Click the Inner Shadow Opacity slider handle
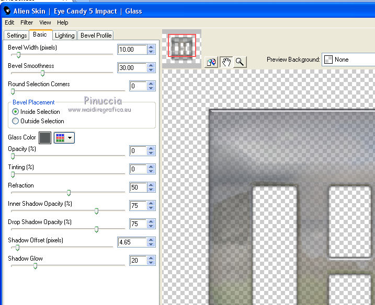The height and width of the screenshot is (305, 375). [96, 211]
